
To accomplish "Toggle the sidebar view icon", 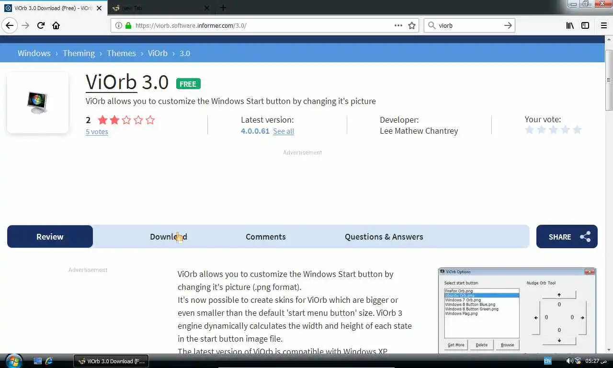I will tap(585, 25).
